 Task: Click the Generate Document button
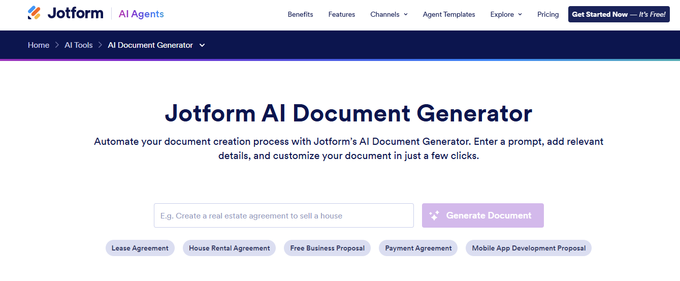coord(483,215)
